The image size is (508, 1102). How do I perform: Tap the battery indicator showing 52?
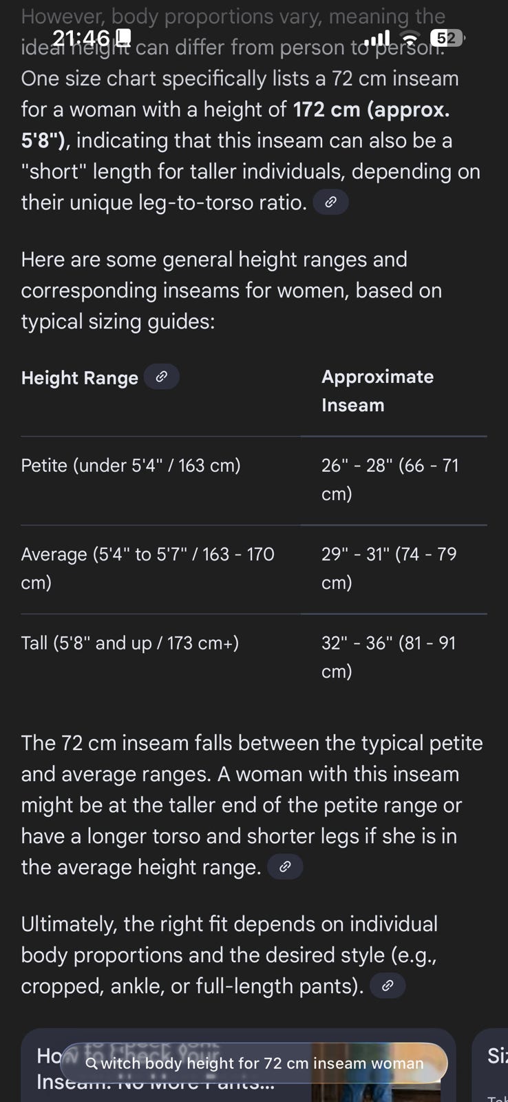click(445, 38)
